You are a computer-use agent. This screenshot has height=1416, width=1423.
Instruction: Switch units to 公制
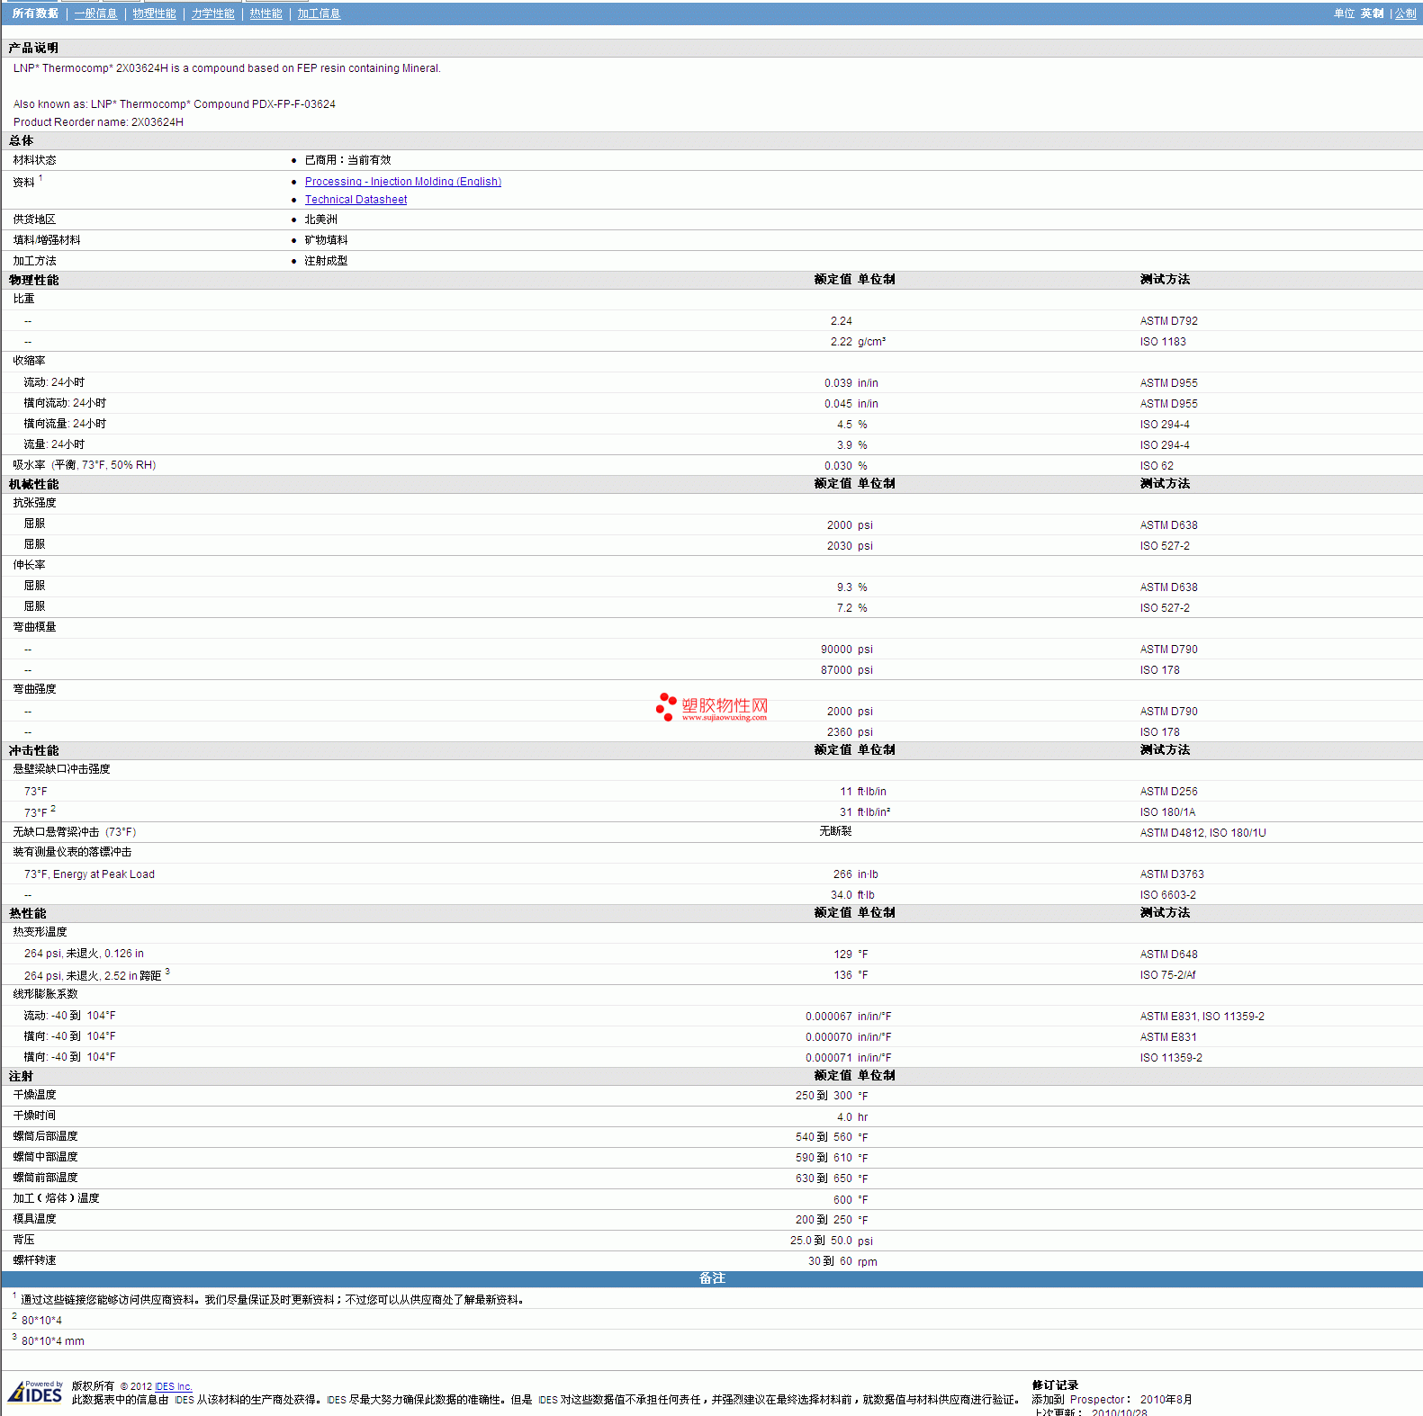coord(1405,13)
